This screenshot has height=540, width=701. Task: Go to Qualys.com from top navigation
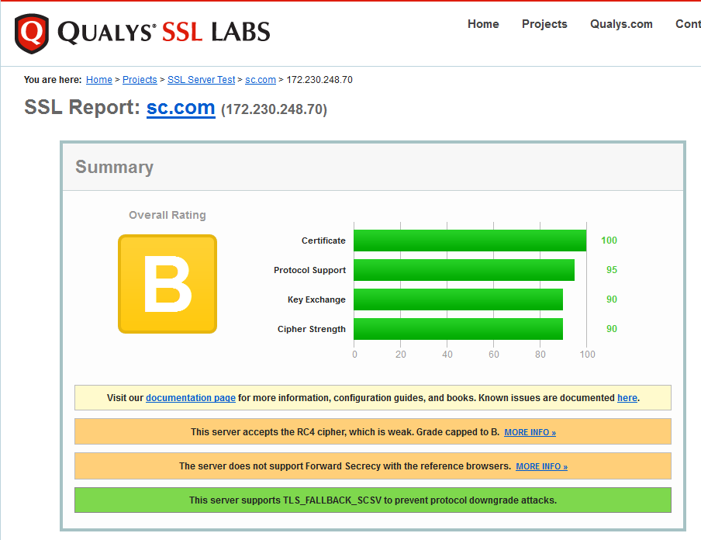pyautogui.click(x=621, y=24)
